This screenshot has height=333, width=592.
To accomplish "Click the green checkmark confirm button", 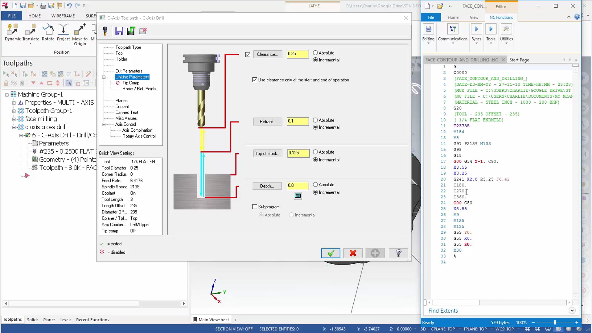I will pyautogui.click(x=331, y=253).
